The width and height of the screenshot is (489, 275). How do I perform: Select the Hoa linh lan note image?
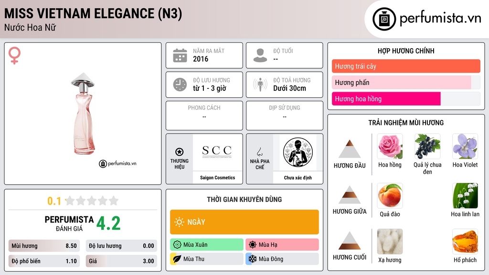coord(465,195)
